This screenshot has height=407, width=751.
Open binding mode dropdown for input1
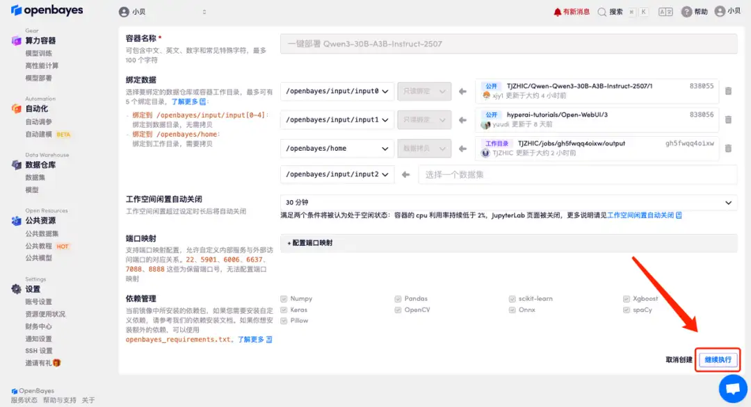424,119
